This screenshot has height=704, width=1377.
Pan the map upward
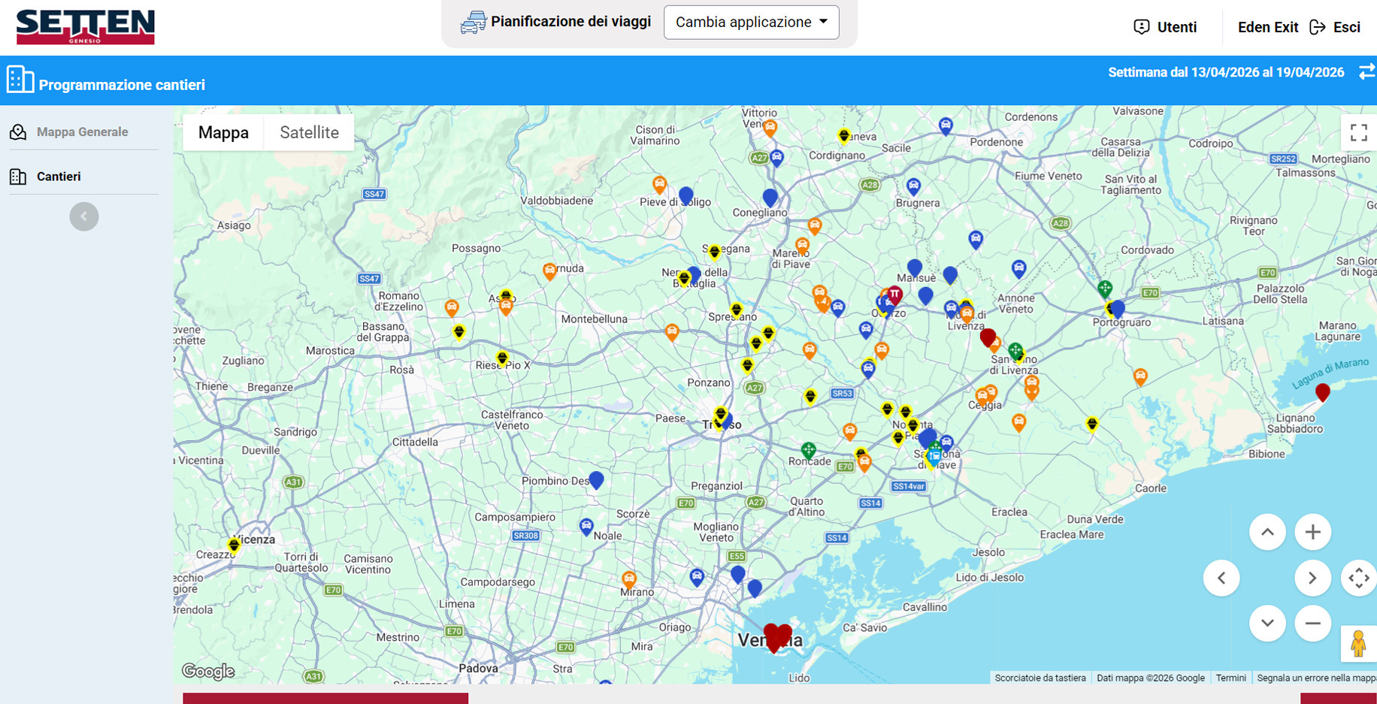(x=1267, y=532)
